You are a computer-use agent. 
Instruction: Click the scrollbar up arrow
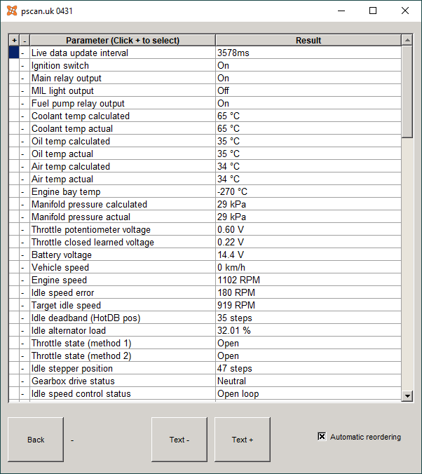(x=407, y=40)
